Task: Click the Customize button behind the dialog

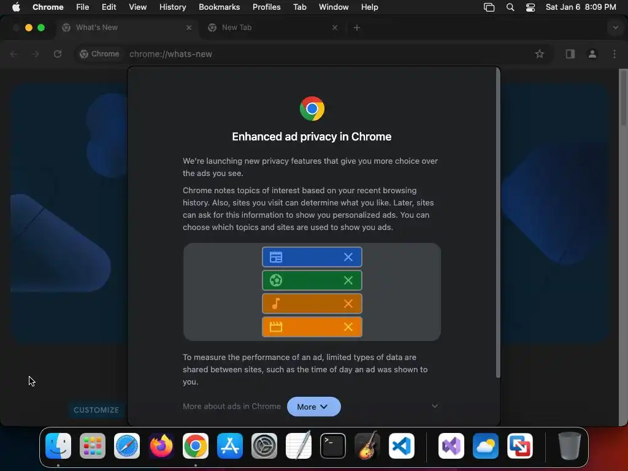Action: [96, 410]
